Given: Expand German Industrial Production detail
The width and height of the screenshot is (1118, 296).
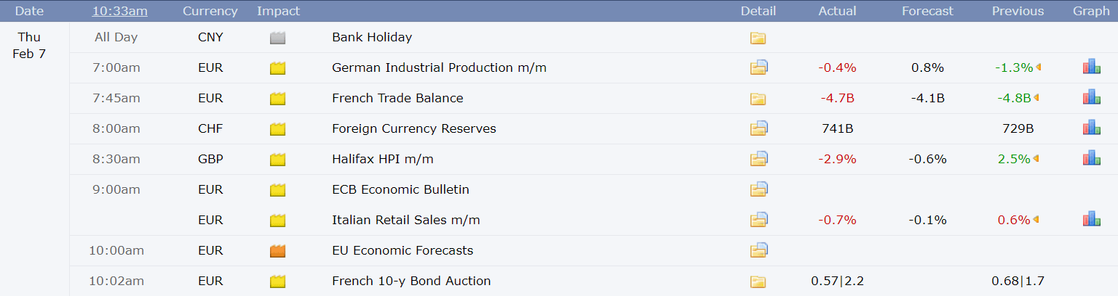Looking at the screenshot, I should tap(758, 68).
